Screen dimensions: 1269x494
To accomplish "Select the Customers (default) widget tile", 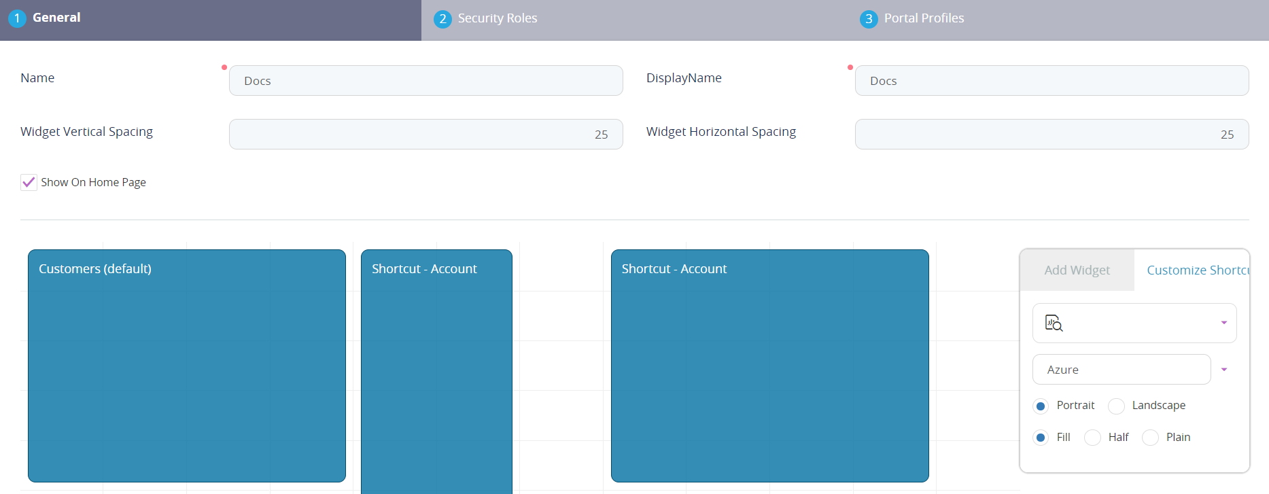I will click(x=187, y=366).
